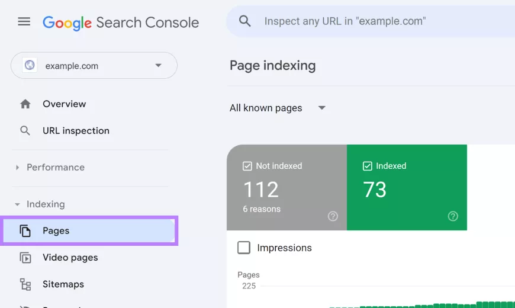Uncheck the Indexed checkbox
This screenshot has width=515, height=308.
(367, 166)
